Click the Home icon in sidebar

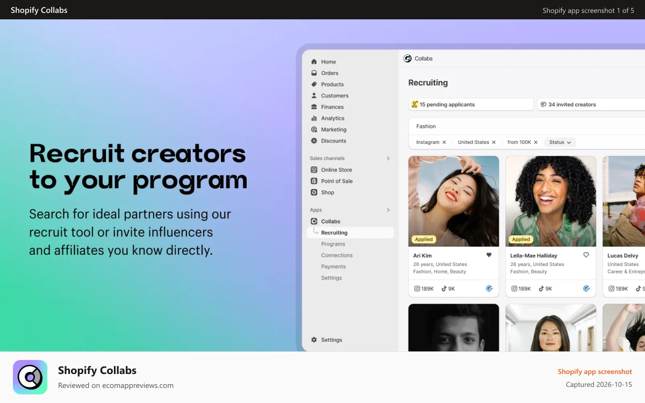coord(314,62)
